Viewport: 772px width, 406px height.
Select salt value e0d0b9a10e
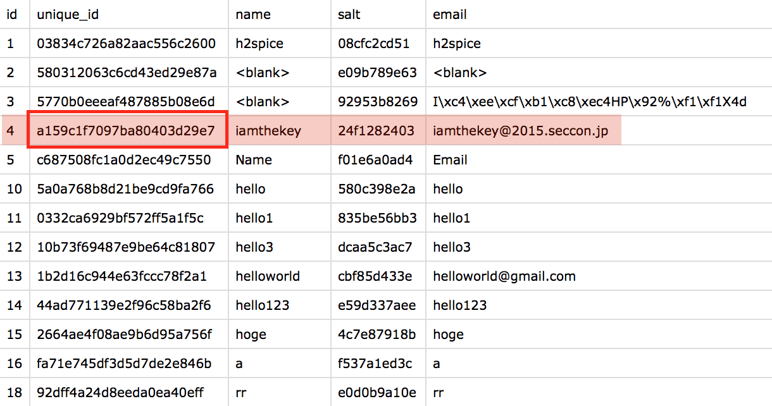(x=377, y=393)
